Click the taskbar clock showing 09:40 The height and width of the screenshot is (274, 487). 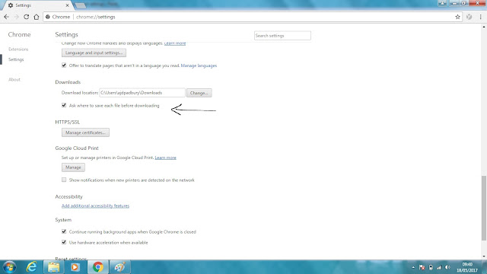coord(467,267)
